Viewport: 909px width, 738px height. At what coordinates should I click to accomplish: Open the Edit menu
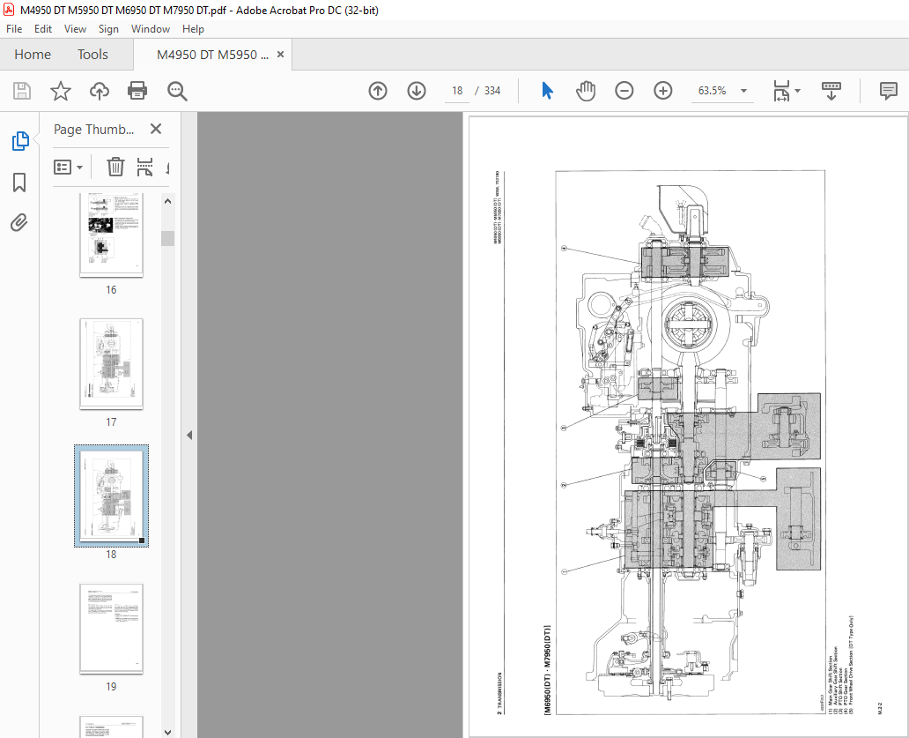43,29
